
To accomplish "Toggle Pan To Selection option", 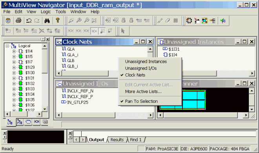I will [x=141, y=101].
